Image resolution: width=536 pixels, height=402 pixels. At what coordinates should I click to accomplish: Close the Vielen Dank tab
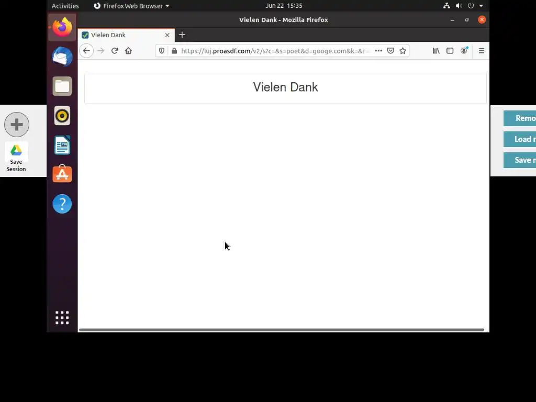[x=167, y=35]
